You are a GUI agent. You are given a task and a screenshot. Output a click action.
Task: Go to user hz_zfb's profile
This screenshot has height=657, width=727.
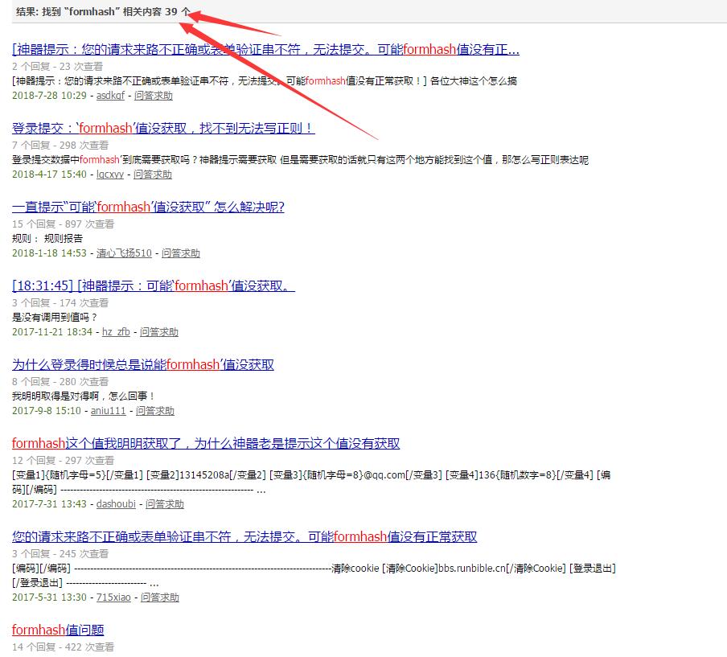(116, 332)
